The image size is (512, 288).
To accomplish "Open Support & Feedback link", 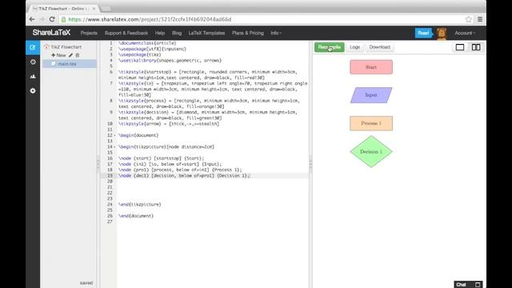I will tap(126, 33).
